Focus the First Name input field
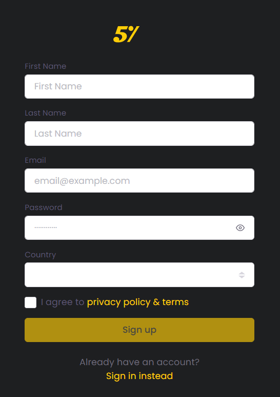 139,87
